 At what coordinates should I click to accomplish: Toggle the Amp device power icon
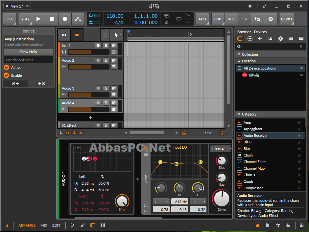[146, 148]
